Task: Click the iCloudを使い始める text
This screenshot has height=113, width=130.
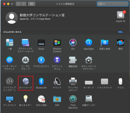Action: pyautogui.click(x=12, y=32)
